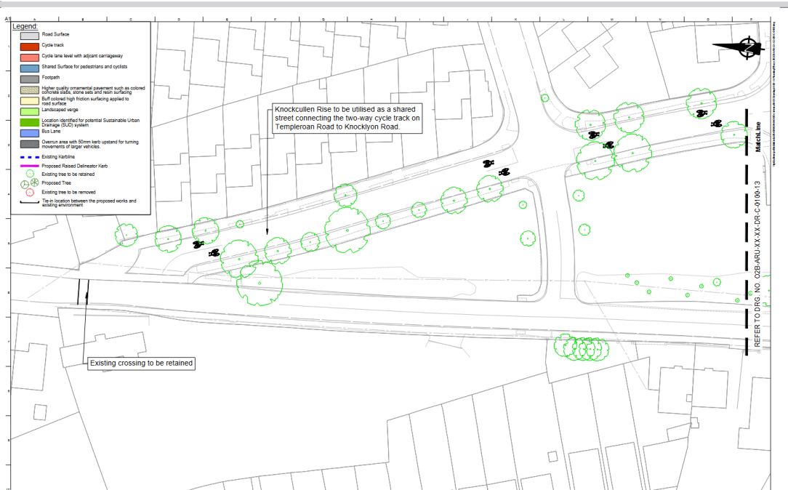Click the 'Proposed Tree' legend label
The height and width of the screenshot is (490, 788).
56,183
